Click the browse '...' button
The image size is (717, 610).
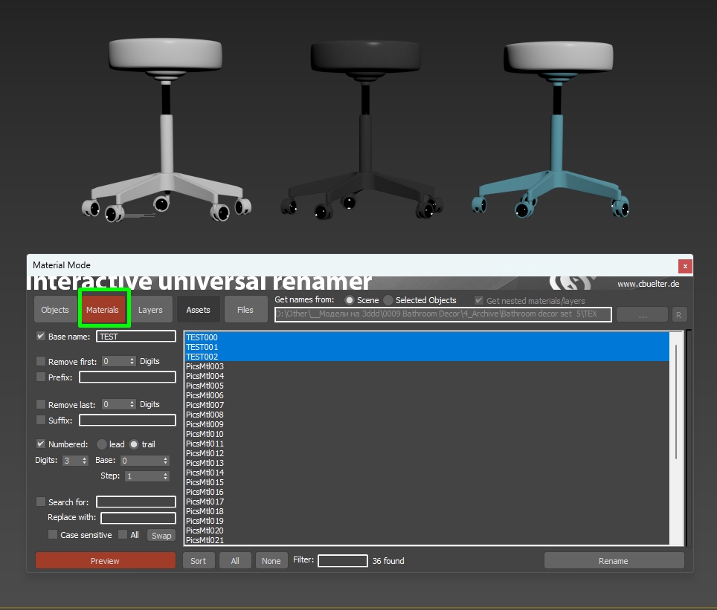click(642, 315)
